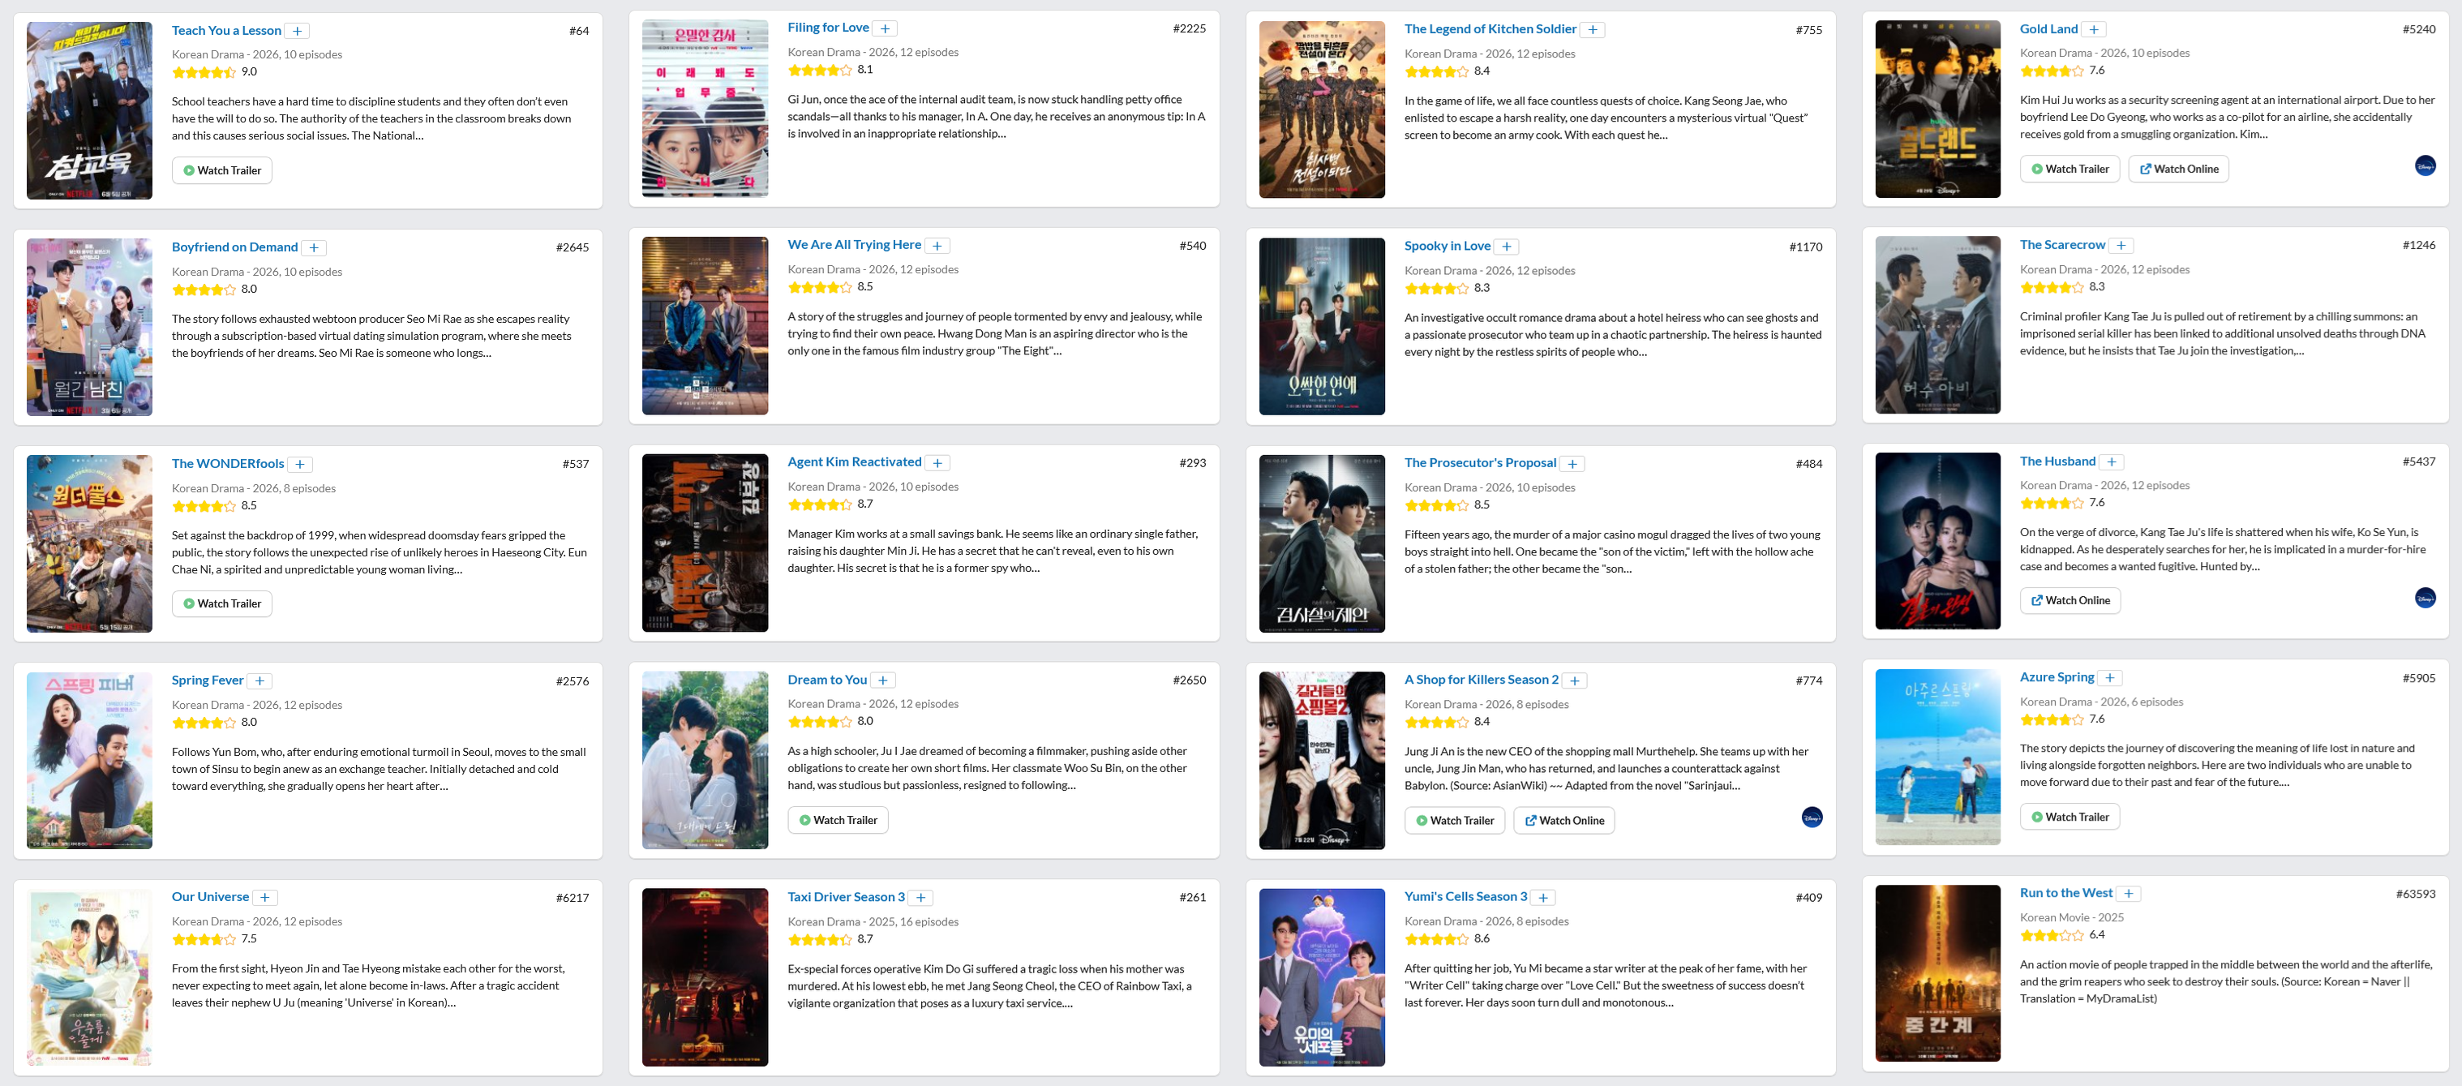Click the Yumi's Cells Season 3 poster
Screen dimensions: 2462x1086
click(x=1322, y=978)
